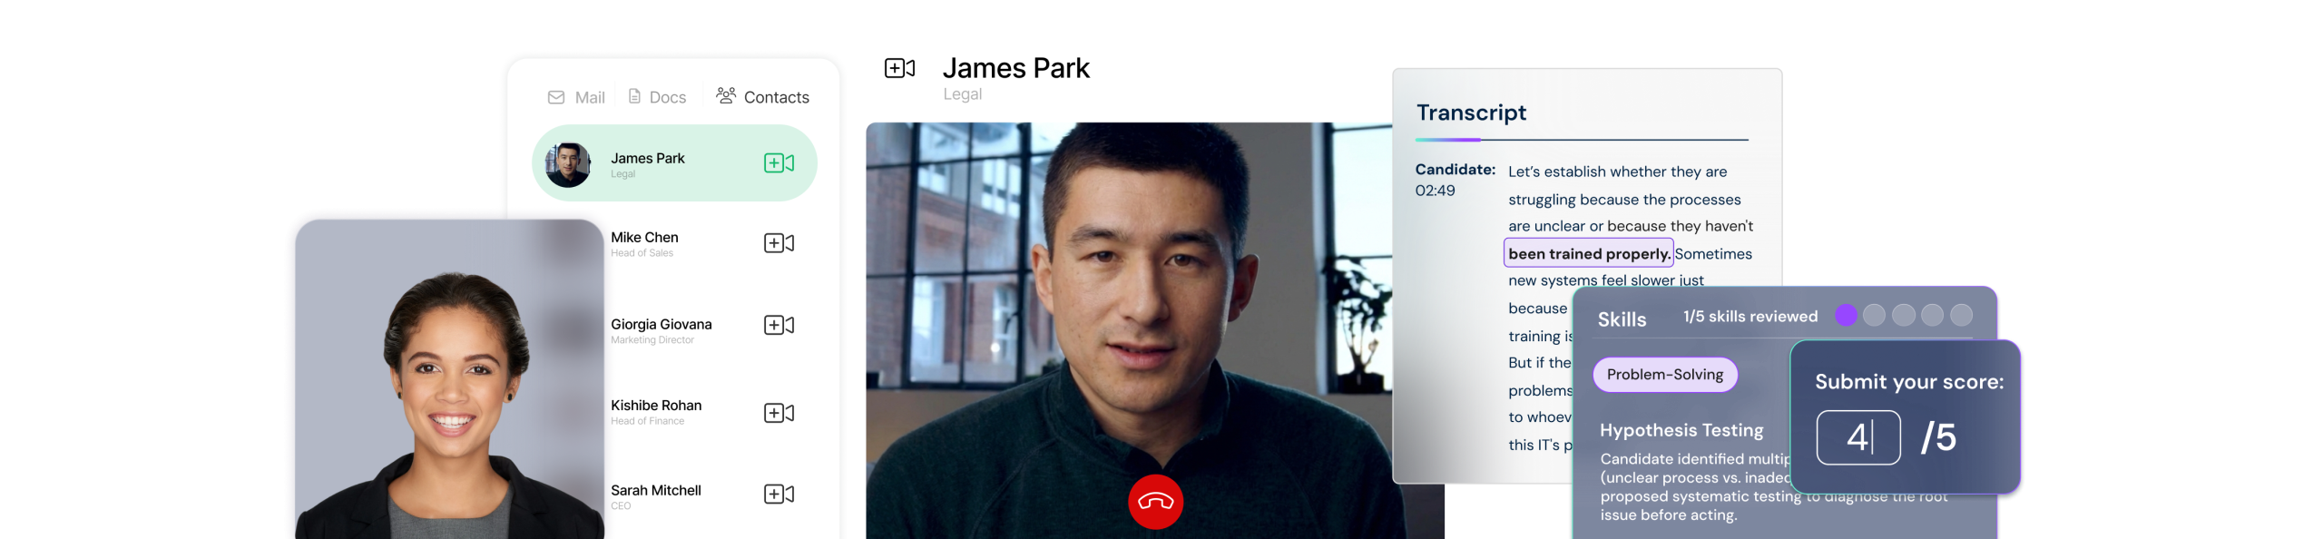Select James Park's avatar in contacts
2323x539 pixels.
568,164
